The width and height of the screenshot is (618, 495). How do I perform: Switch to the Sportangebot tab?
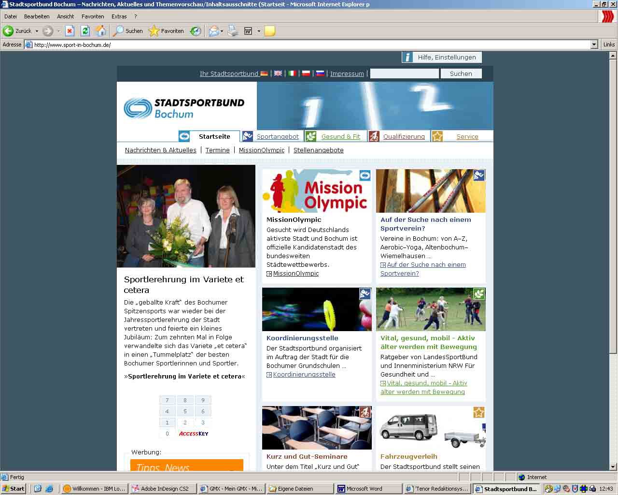tap(278, 137)
